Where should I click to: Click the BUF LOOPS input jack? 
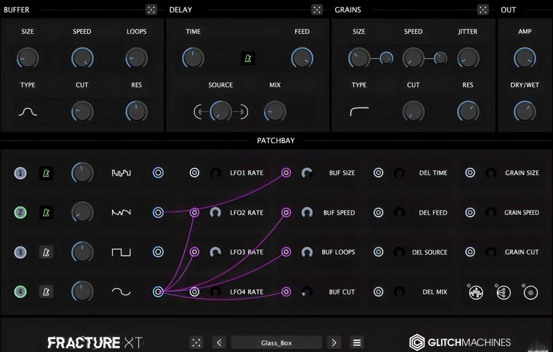coord(286,252)
